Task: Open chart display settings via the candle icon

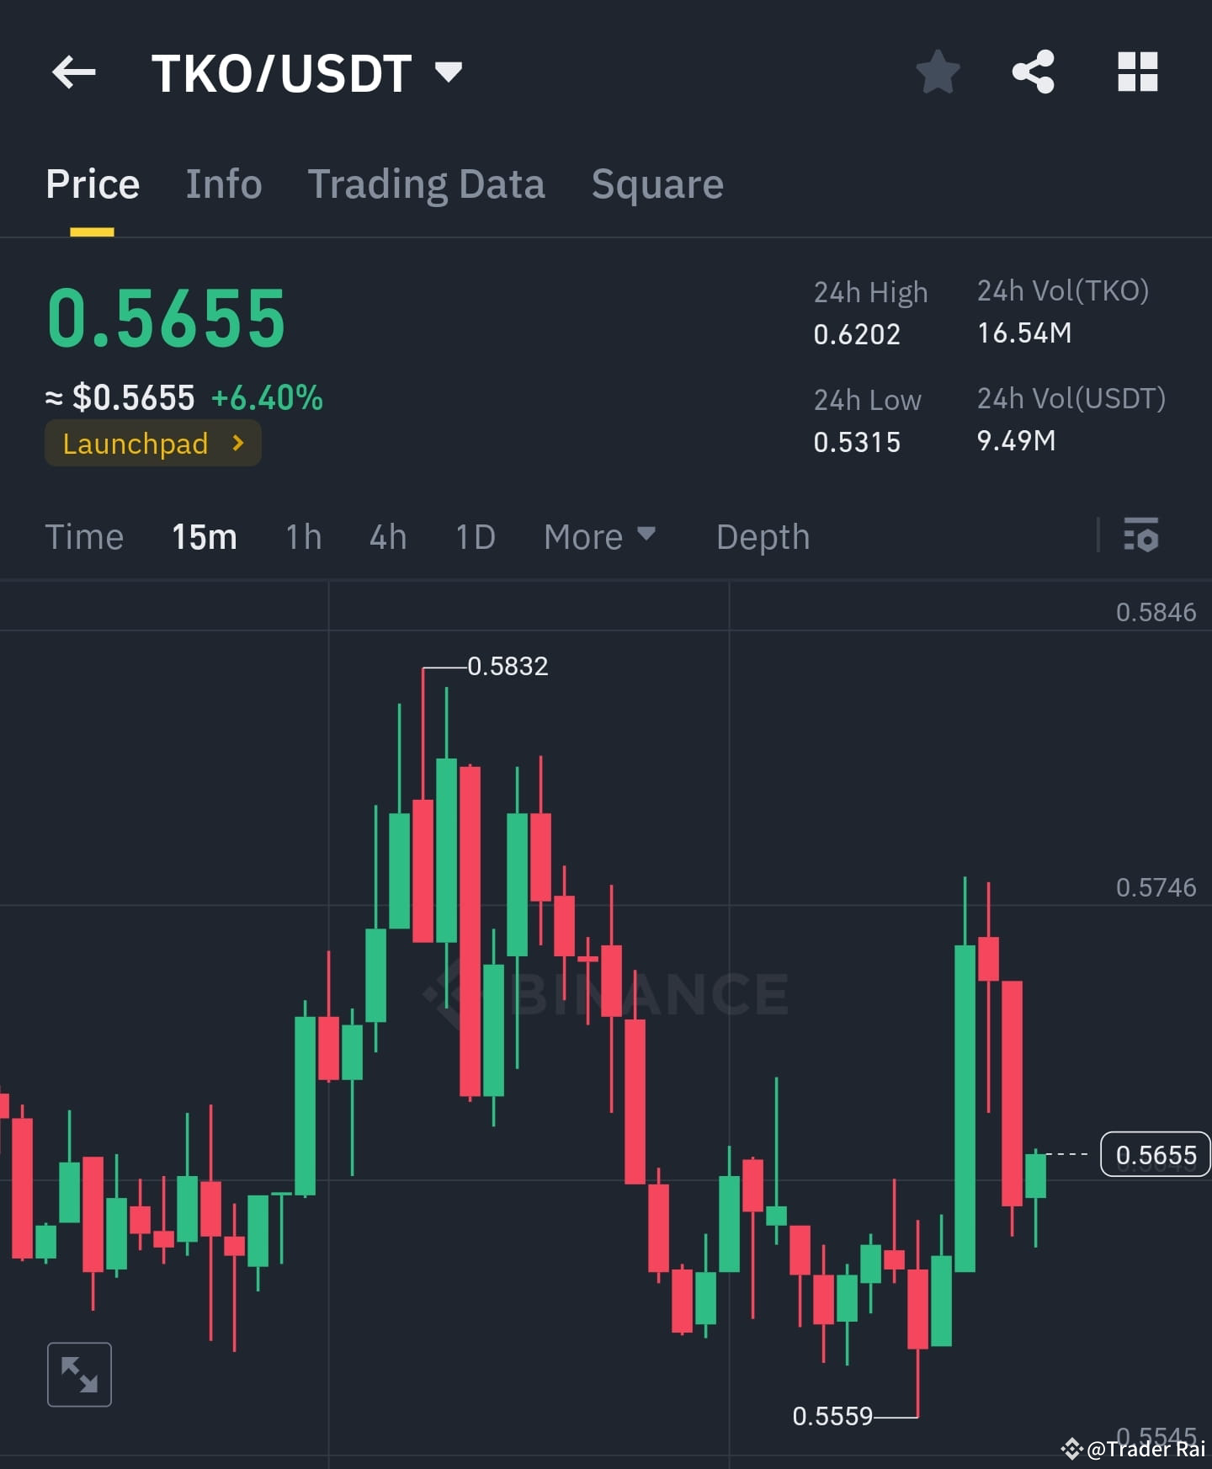Action: tap(1141, 536)
